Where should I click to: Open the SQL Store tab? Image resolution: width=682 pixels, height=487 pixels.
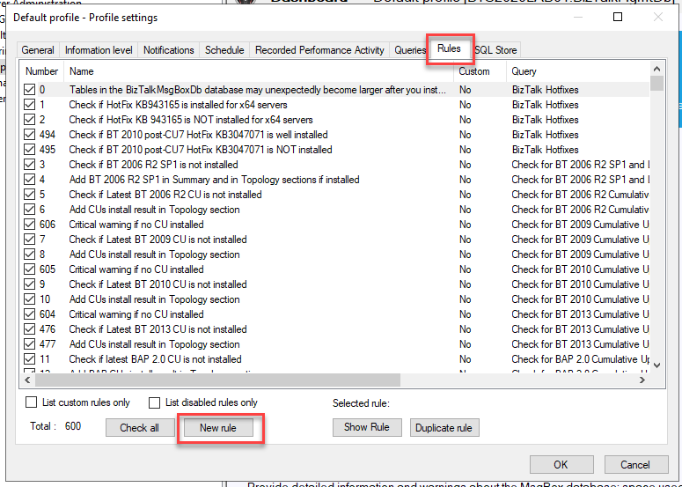pyautogui.click(x=496, y=50)
